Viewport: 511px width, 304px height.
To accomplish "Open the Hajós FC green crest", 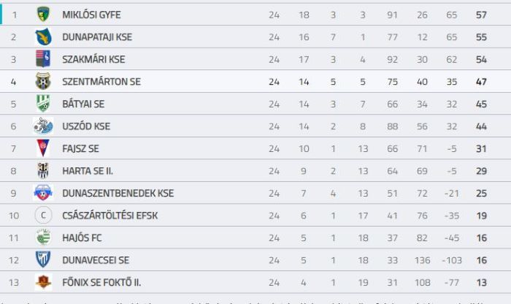I will point(43,237).
